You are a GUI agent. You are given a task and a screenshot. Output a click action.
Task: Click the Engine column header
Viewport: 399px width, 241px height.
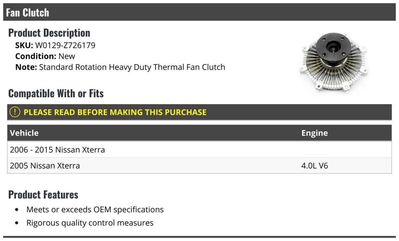point(315,133)
